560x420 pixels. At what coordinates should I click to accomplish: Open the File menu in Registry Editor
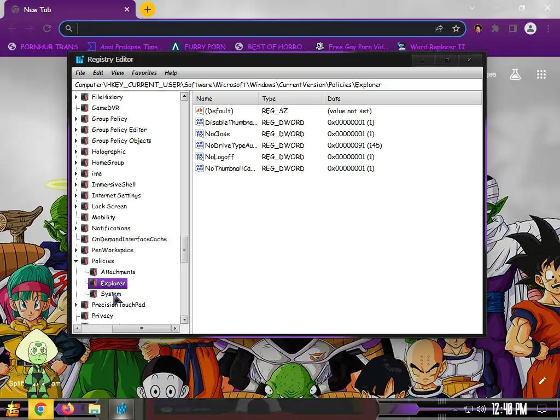click(80, 73)
